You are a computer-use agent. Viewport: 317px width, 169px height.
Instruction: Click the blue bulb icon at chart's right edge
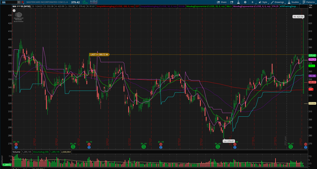pyautogui.click(x=306, y=147)
